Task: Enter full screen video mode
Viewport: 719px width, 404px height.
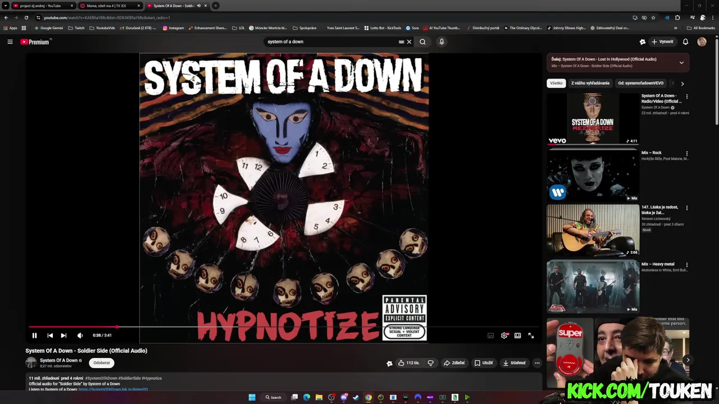Action: tap(531, 336)
